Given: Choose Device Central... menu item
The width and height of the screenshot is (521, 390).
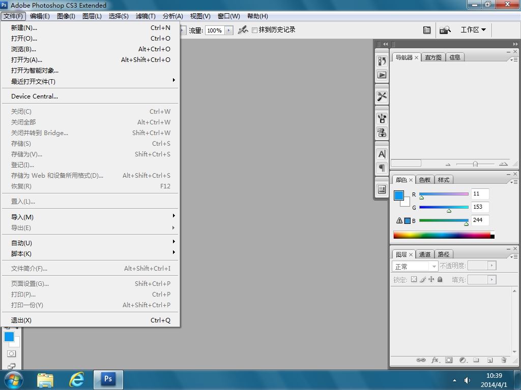Looking at the screenshot, I should [x=91, y=96].
